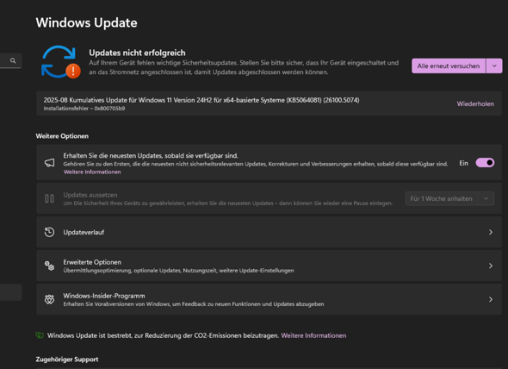
Task: Open the Erweiterte Optionen entry
Action: click(x=269, y=266)
